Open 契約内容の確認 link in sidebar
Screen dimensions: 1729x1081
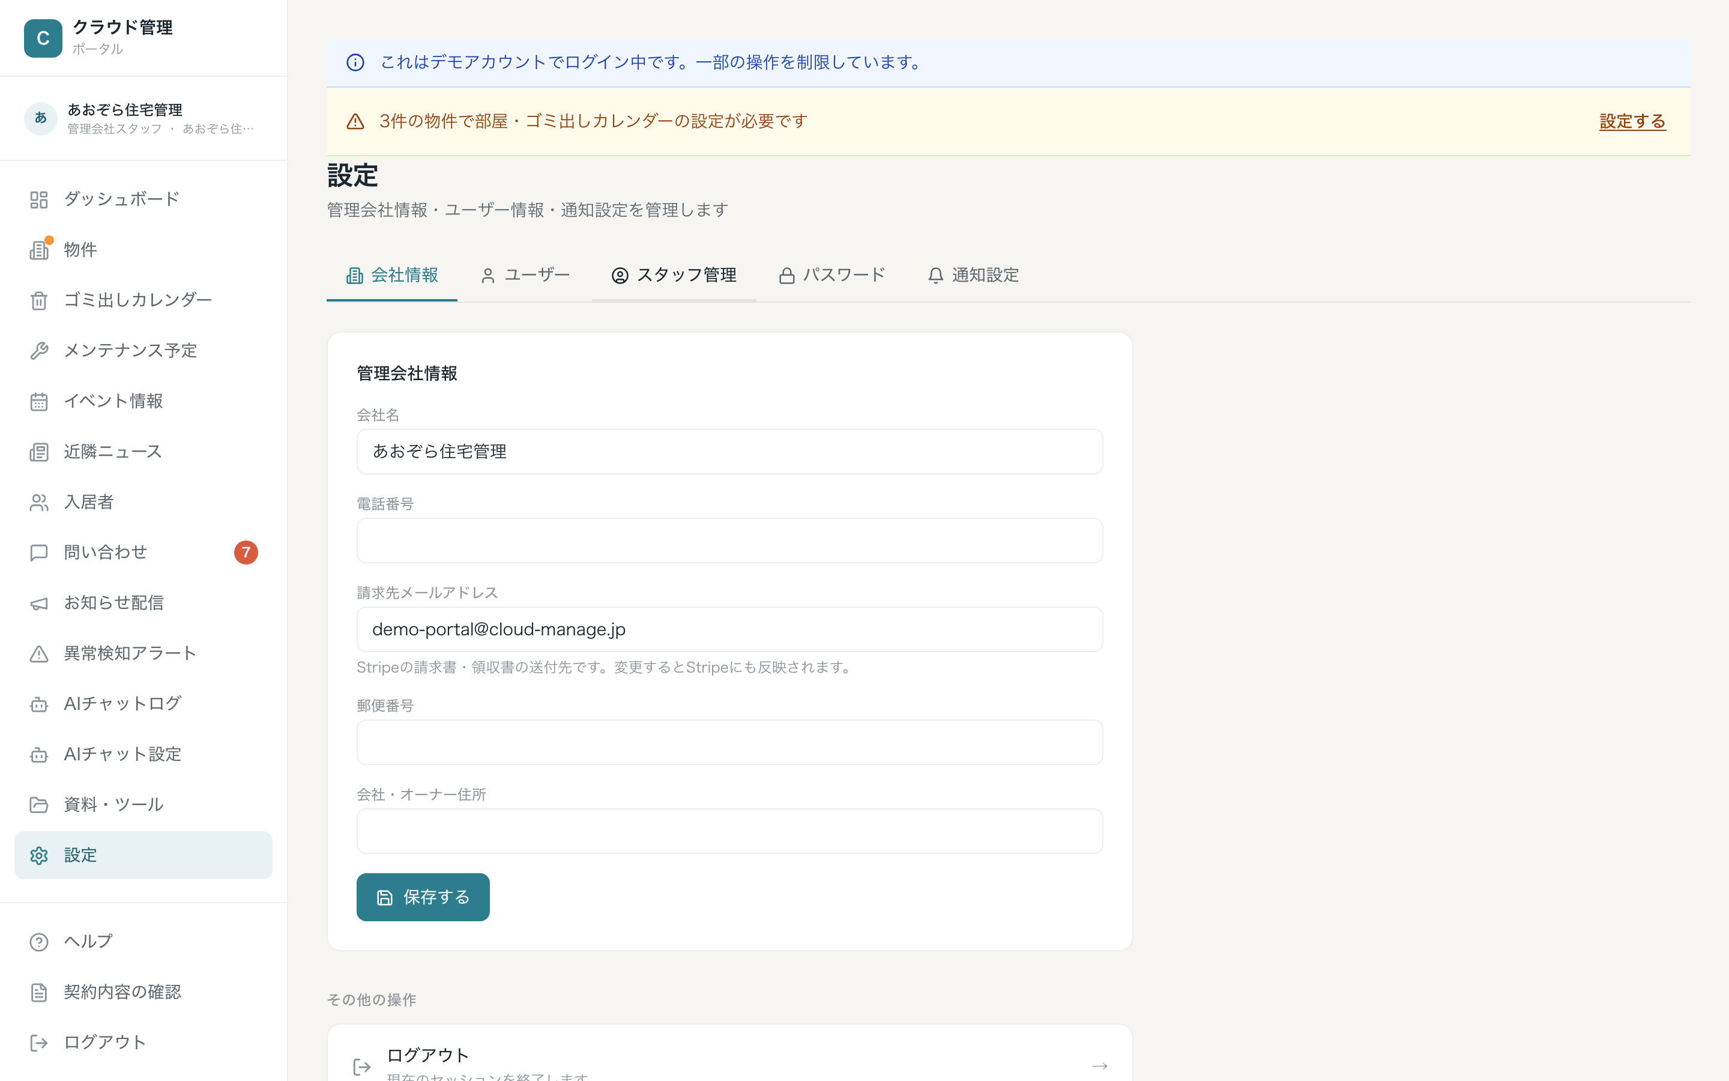pyautogui.click(x=143, y=992)
